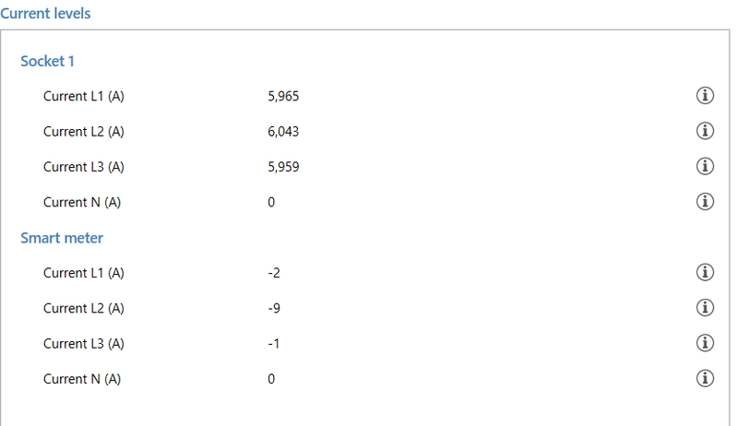Click the Current levels title
The image size is (738, 426).
(x=45, y=14)
